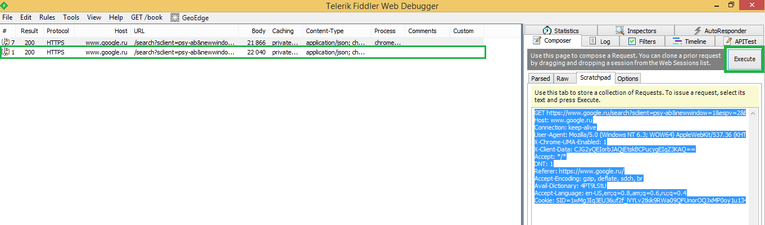The image size is (765, 225).
Task: Click the Execute button
Action: tap(744, 59)
